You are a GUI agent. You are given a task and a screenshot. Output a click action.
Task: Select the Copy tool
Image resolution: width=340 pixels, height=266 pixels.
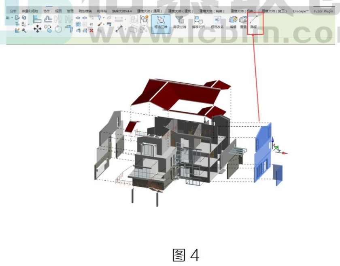click(48, 29)
